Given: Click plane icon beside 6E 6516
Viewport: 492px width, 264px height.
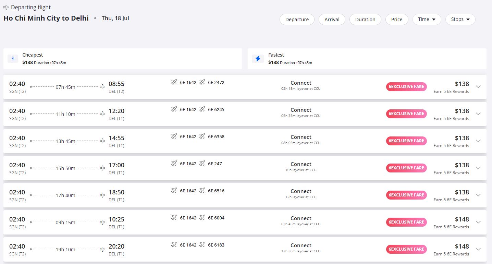Looking at the screenshot, I should click(x=202, y=190).
